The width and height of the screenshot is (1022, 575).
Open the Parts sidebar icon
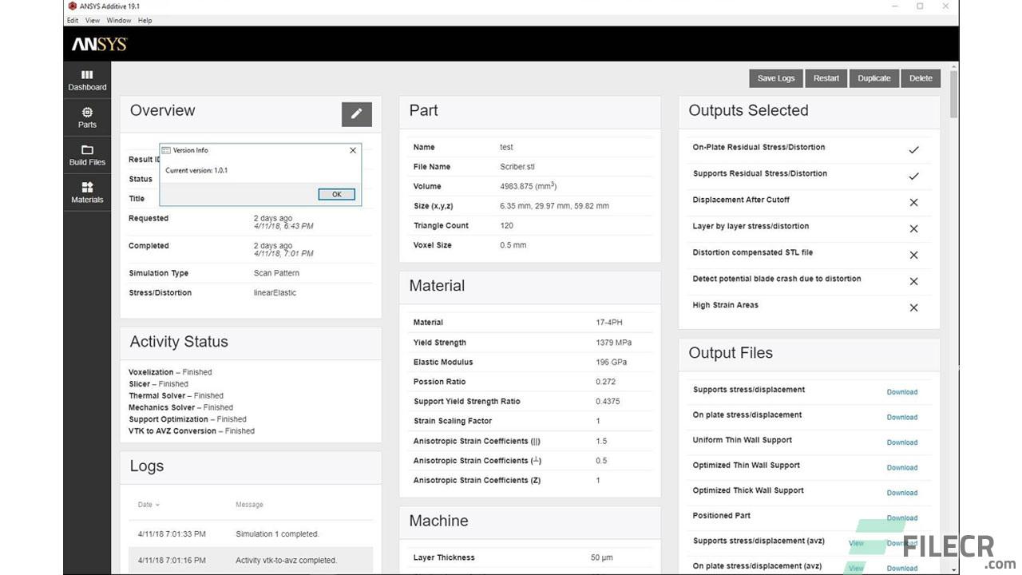point(87,117)
